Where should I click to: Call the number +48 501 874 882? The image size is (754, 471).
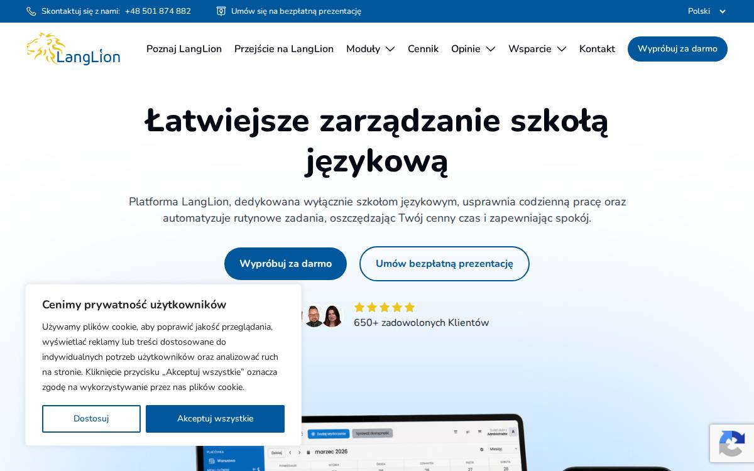coord(158,11)
